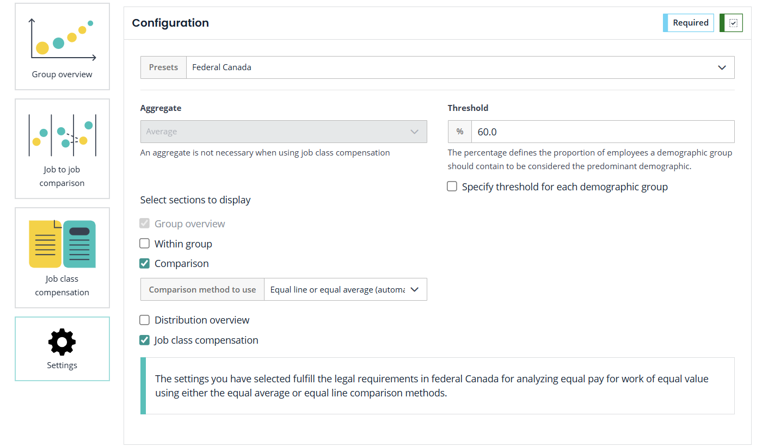Select the Settings tab label
The width and height of the screenshot is (762, 447).
click(62, 365)
